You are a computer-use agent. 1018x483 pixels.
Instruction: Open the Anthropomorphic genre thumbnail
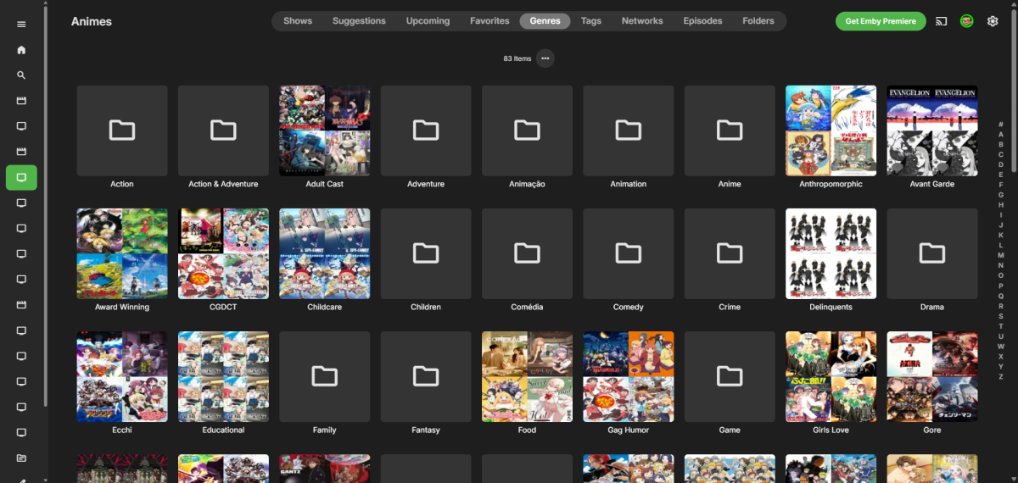[831, 130]
